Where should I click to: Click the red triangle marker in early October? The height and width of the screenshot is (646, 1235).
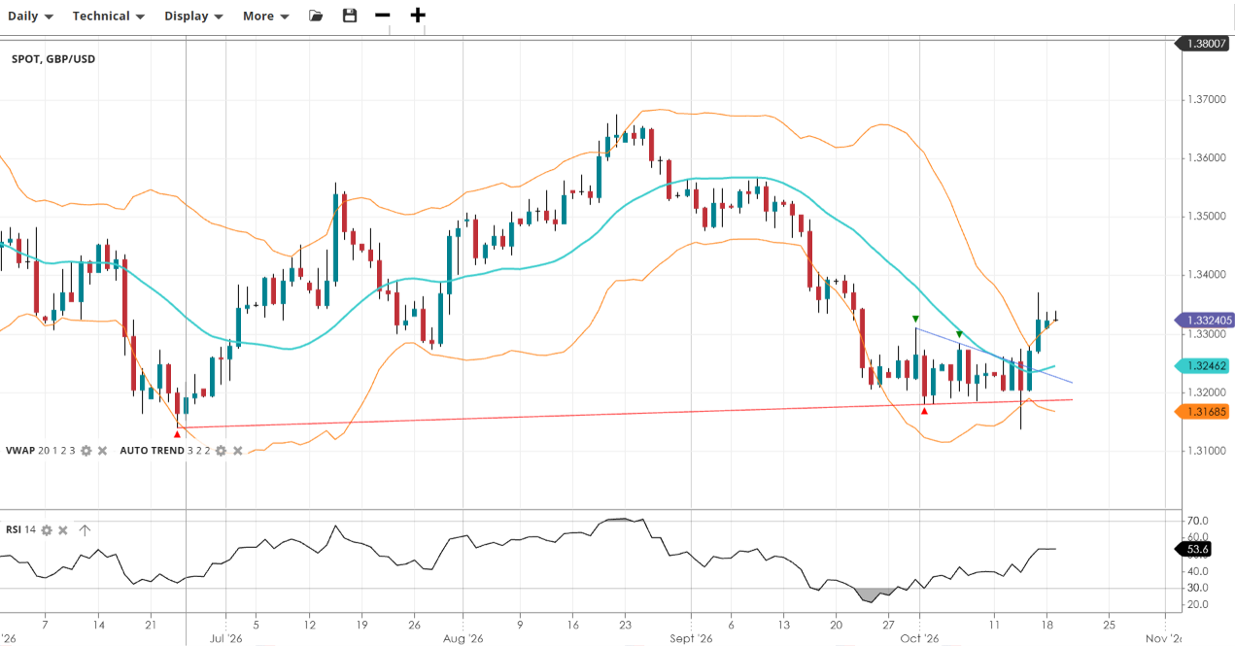coord(924,411)
